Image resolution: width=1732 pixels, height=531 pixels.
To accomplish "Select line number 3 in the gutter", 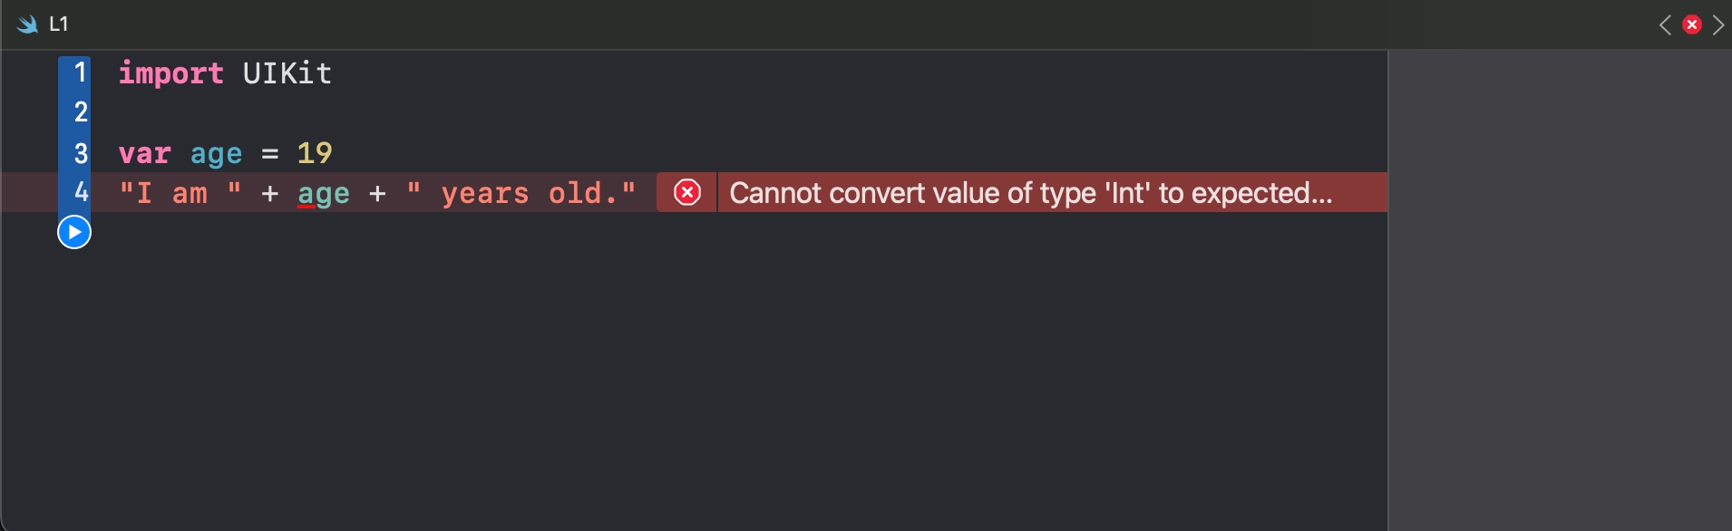I will [80, 152].
